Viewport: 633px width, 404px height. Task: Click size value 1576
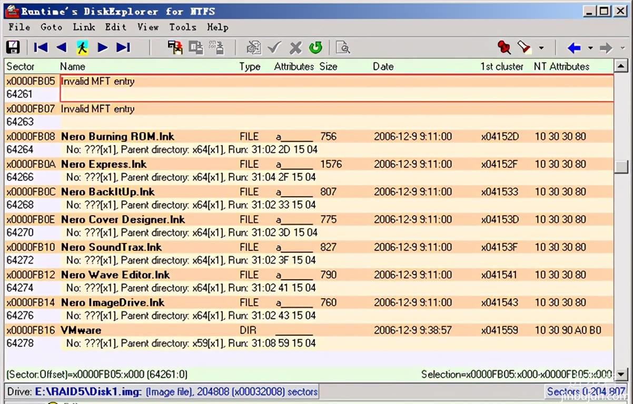331,164
